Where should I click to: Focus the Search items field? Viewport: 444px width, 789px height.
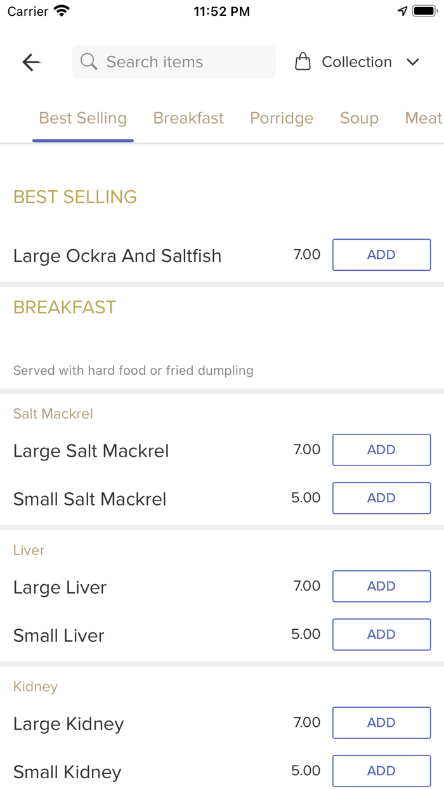click(184, 62)
